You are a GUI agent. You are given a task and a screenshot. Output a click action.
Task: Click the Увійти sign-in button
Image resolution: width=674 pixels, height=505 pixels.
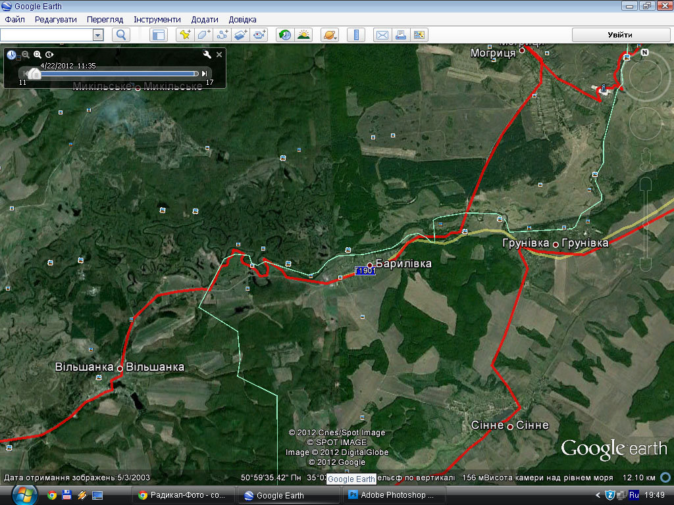619,35
